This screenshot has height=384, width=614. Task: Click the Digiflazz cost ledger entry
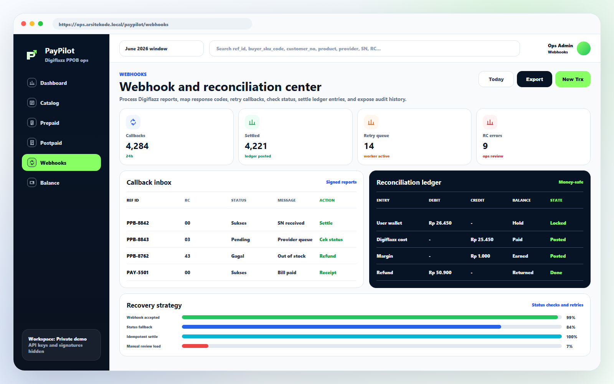(x=392, y=239)
